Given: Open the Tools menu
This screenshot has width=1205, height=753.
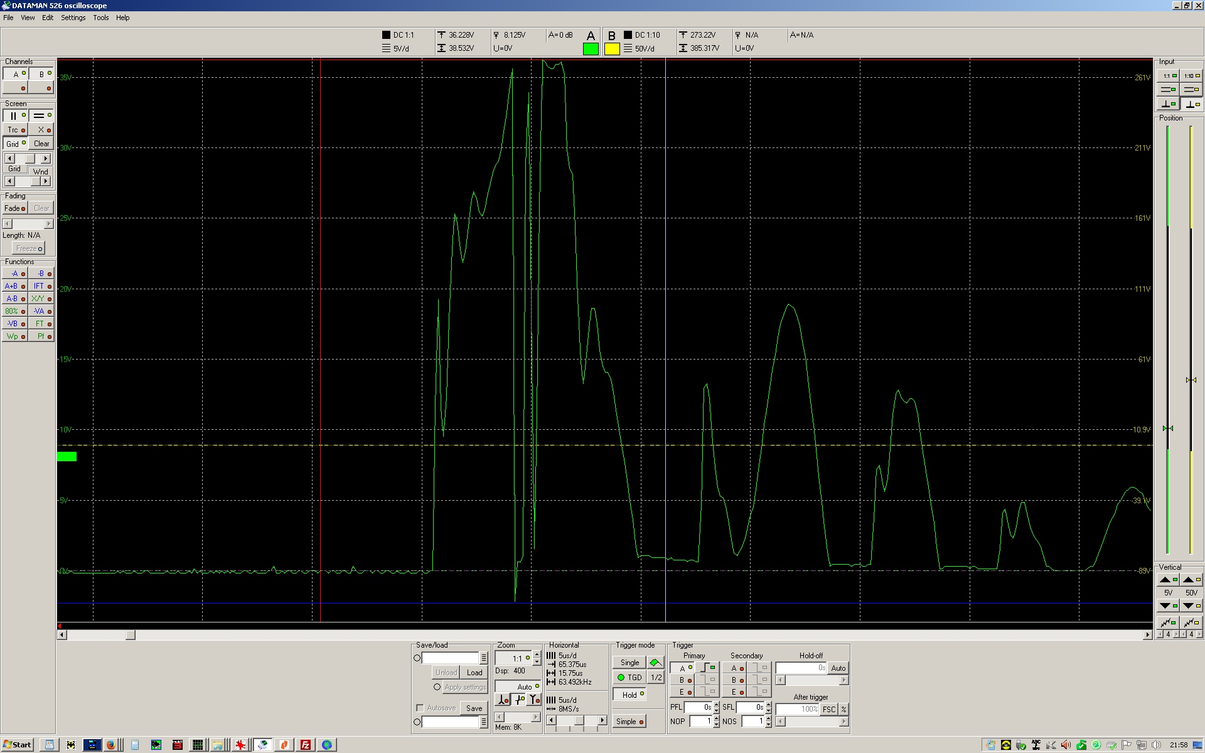Looking at the screenshot, I should pyautogui.click(x=100, y=18).
